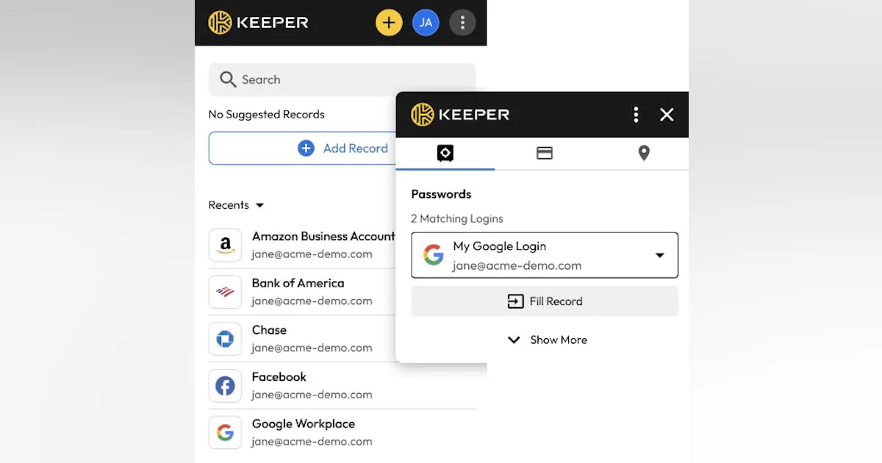Switch to the addresses tab

click(643, 153)
